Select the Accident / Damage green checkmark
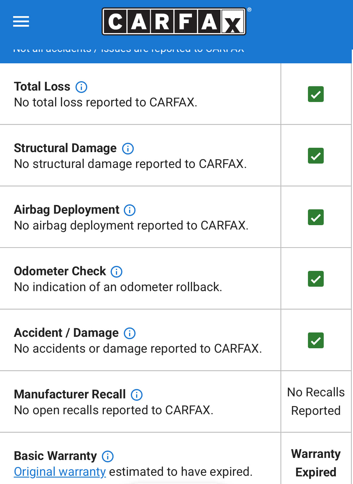The height and width of the screenshot is (484, 353). (316, 340)
